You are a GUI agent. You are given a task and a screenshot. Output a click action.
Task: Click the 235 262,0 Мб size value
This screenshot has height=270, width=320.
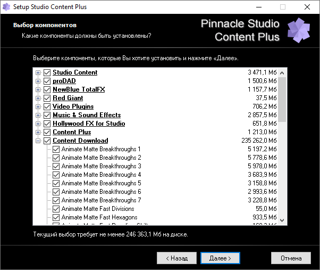pos(259,141)
